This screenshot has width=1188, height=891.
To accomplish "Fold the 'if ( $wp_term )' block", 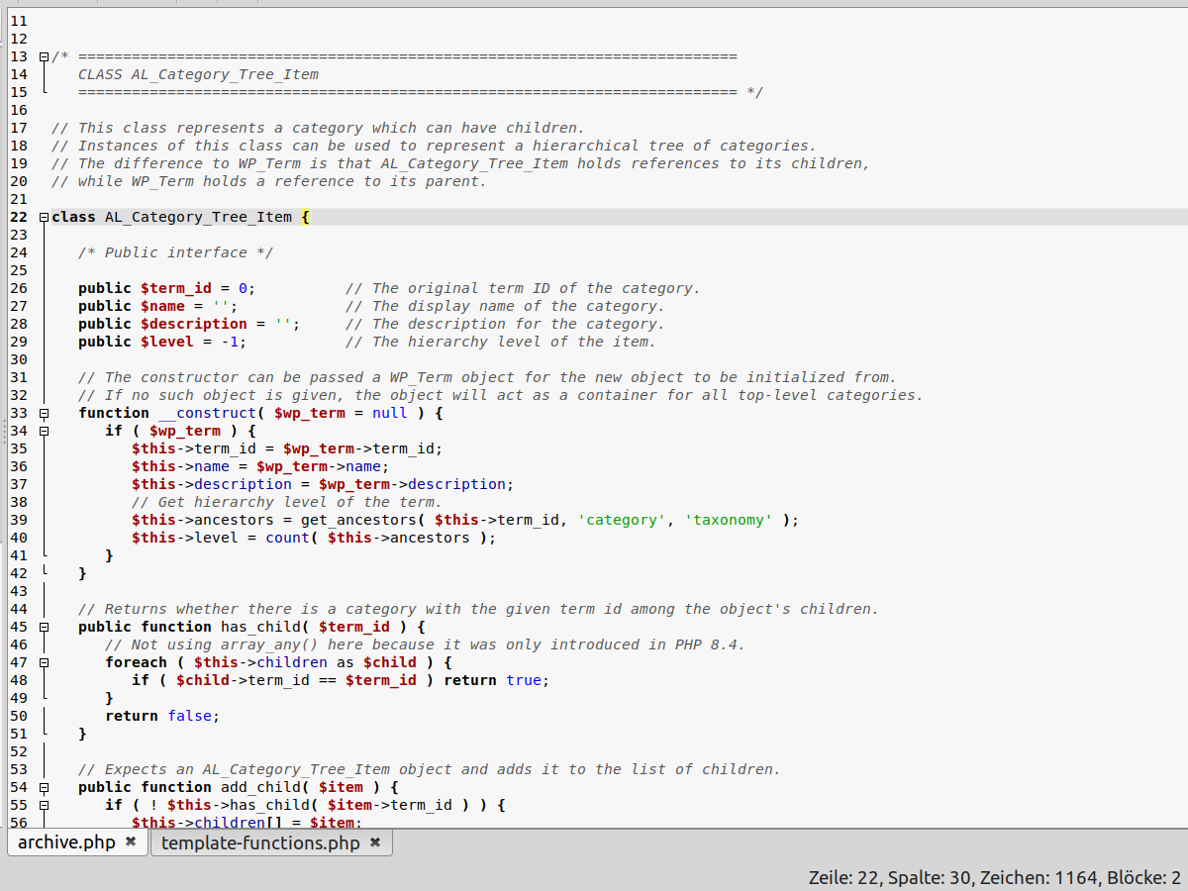I will pos(44,431).
